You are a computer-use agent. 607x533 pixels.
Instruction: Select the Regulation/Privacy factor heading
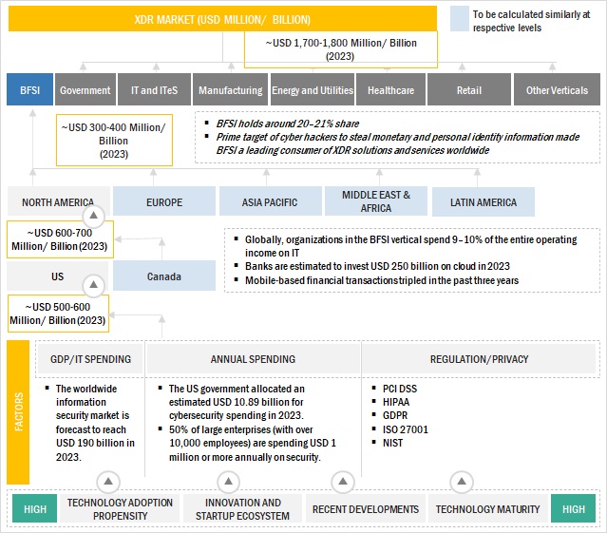click(x=479, y=359)
